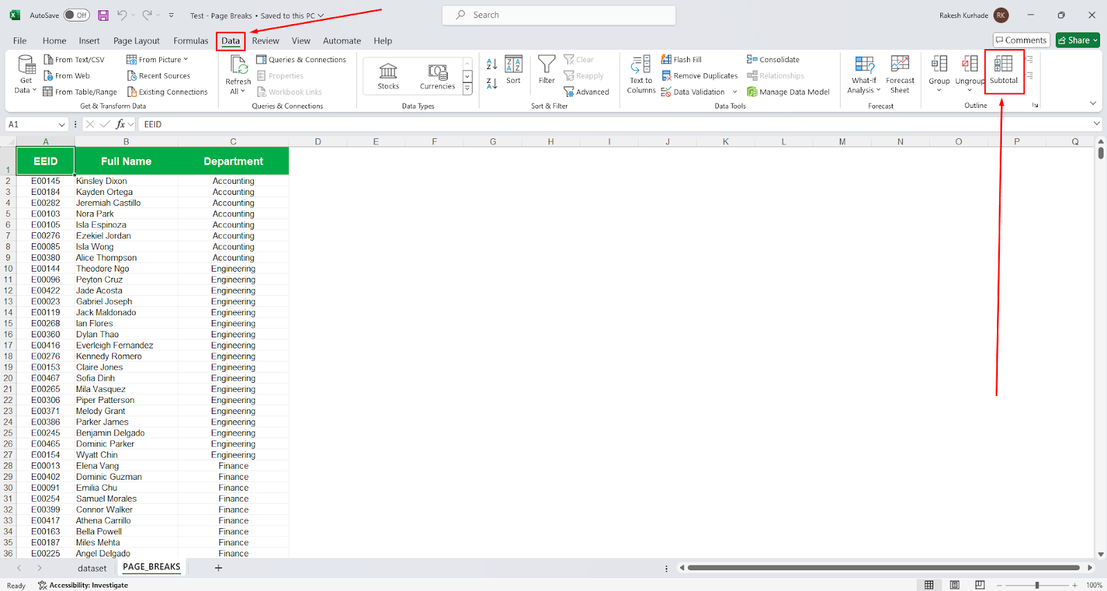Toggle AutoSave switch
1107x591 pixels.
tap(77, 15)
